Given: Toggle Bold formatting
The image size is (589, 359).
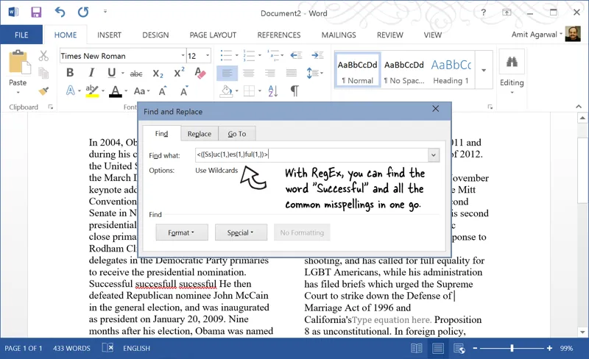Looking at the screenshot, I should click(70, 74).
